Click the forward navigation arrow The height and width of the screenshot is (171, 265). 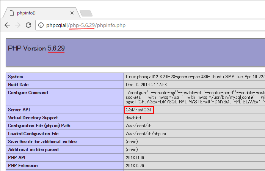[18, 25]
